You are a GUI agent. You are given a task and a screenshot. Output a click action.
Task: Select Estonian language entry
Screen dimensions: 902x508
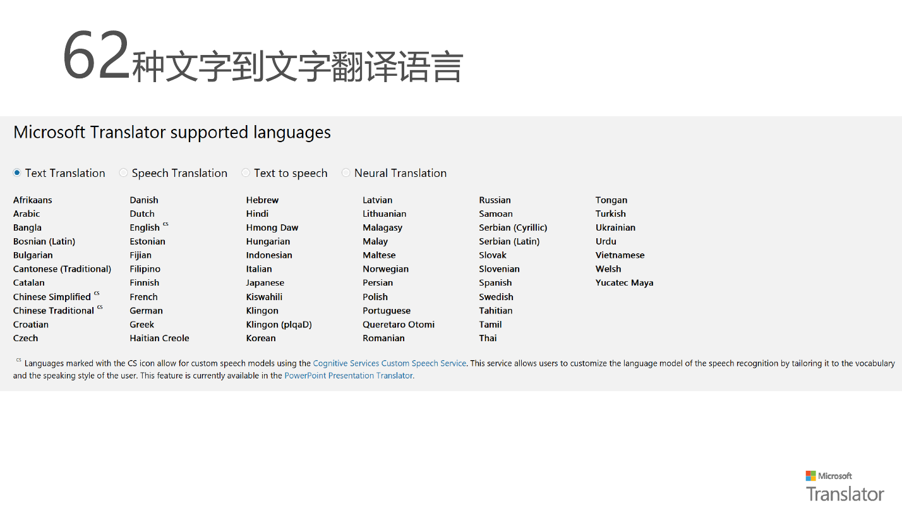pos(148,241)
